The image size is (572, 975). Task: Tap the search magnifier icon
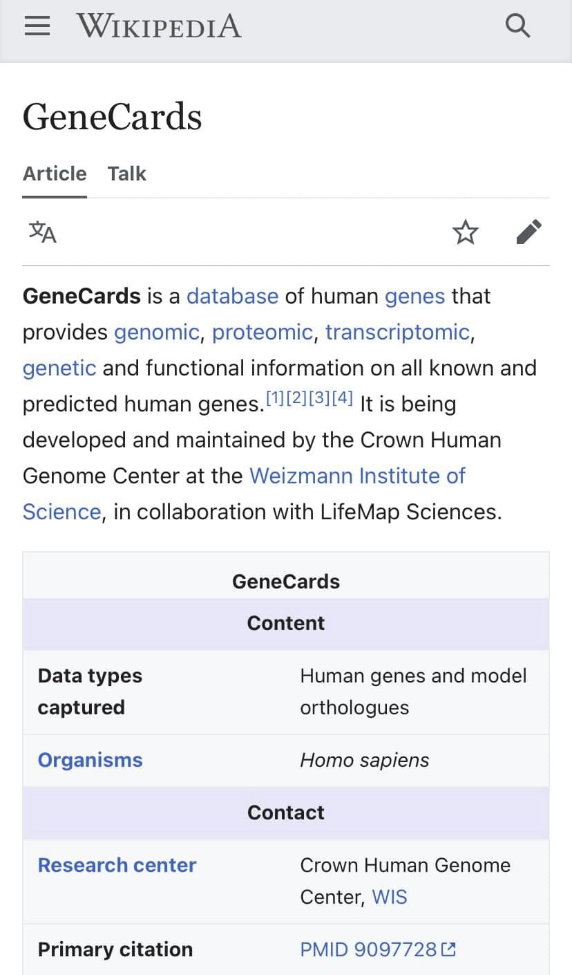point(517,26)
